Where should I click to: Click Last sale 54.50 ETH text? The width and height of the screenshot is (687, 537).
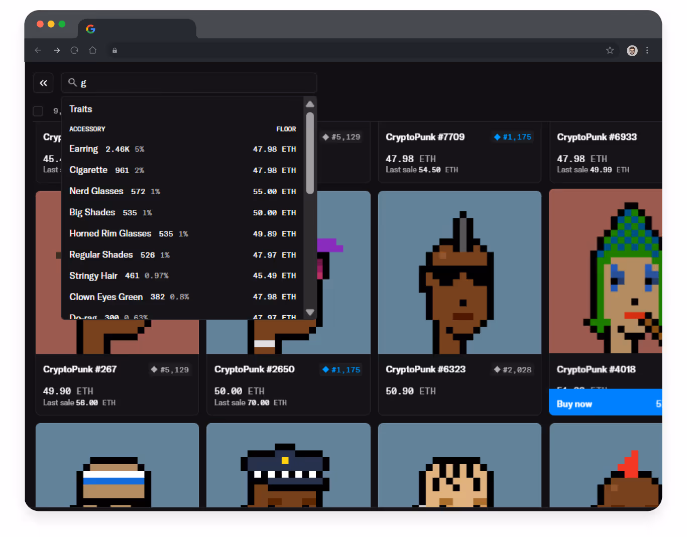point(422,170)
